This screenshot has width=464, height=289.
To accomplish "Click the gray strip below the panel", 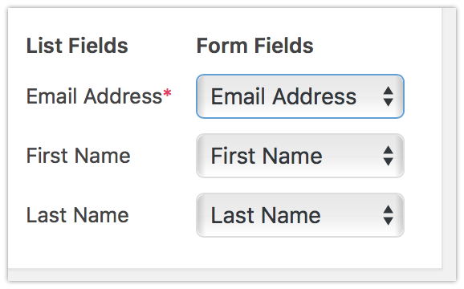I will pos(232,275).
